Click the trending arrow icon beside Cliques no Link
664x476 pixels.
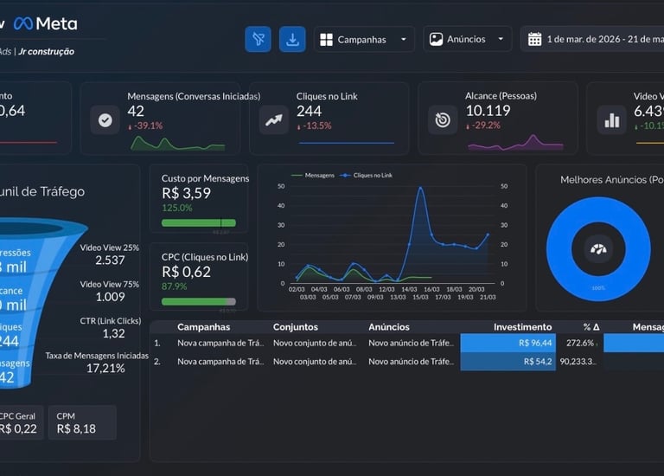(x=273, y=120)
